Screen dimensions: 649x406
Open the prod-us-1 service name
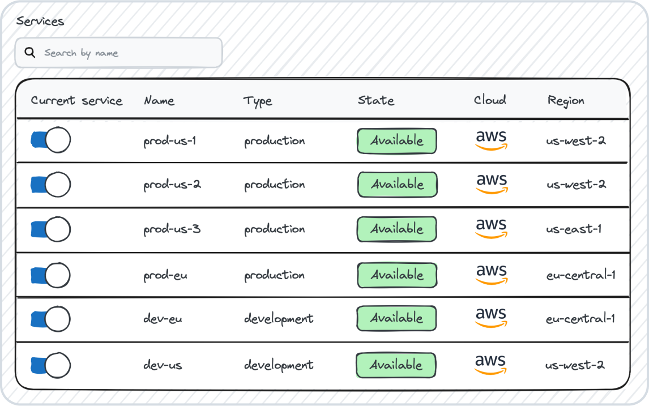coord(170,140)
